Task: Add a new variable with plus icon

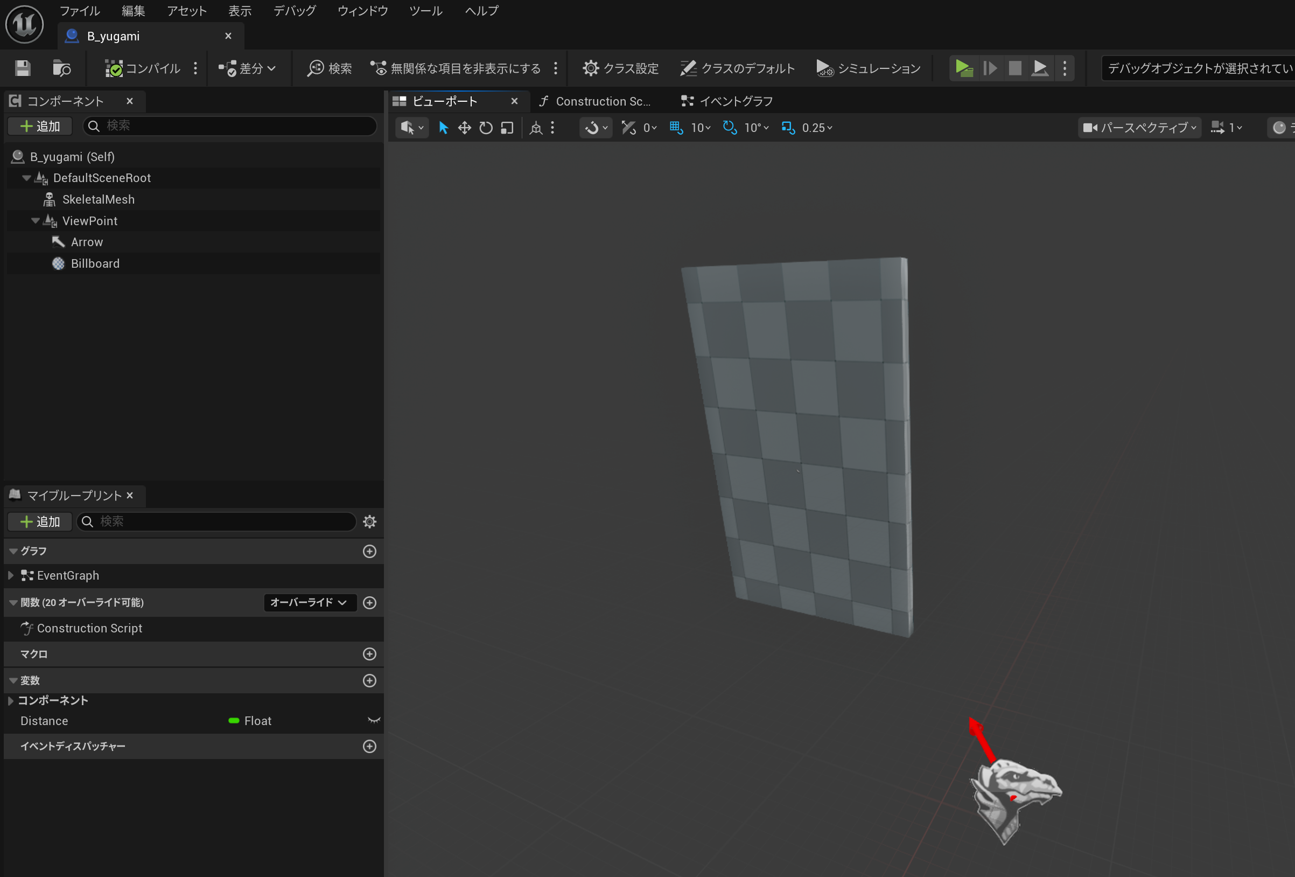Action: [x=369, y=680]
